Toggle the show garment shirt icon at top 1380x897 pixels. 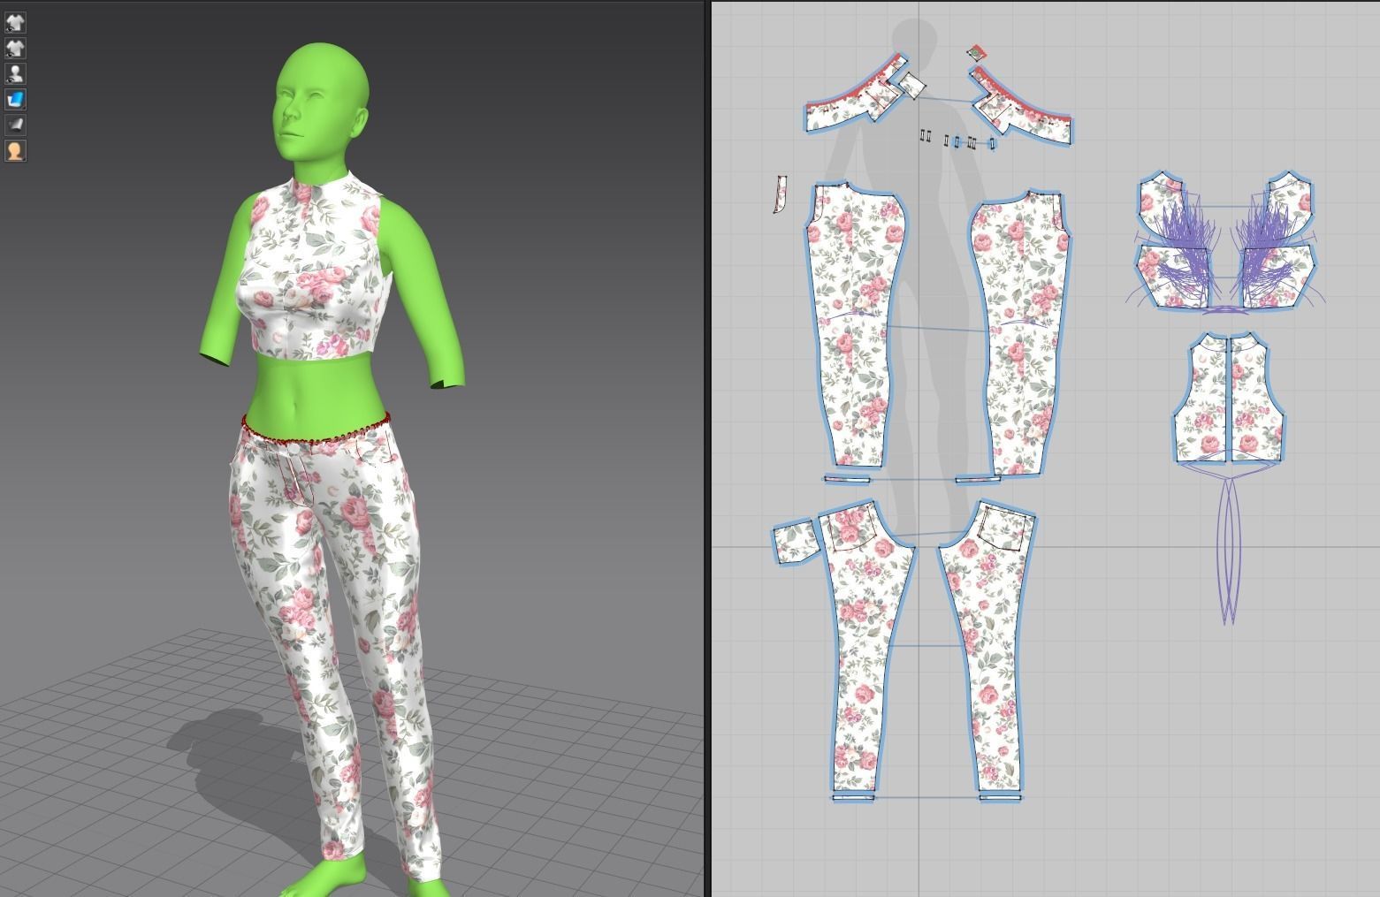[x=15, y=22]
